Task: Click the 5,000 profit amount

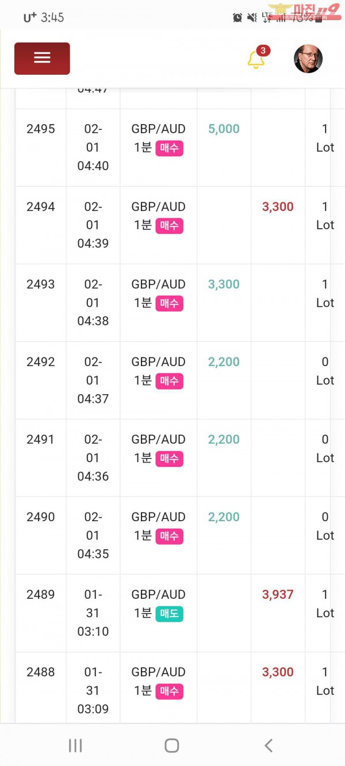Action: click(224, 129)
